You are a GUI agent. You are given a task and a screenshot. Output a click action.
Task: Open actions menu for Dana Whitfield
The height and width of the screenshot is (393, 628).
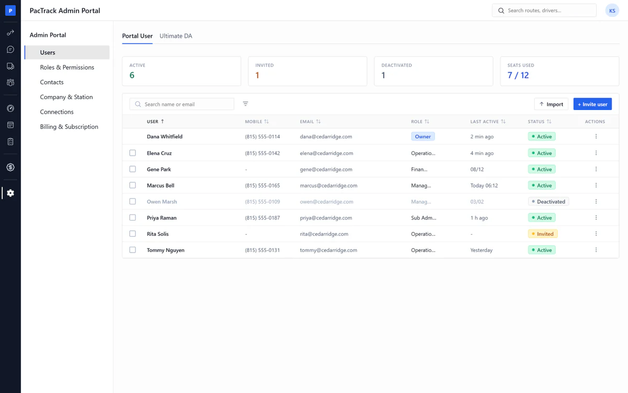(x=596, y=136)
